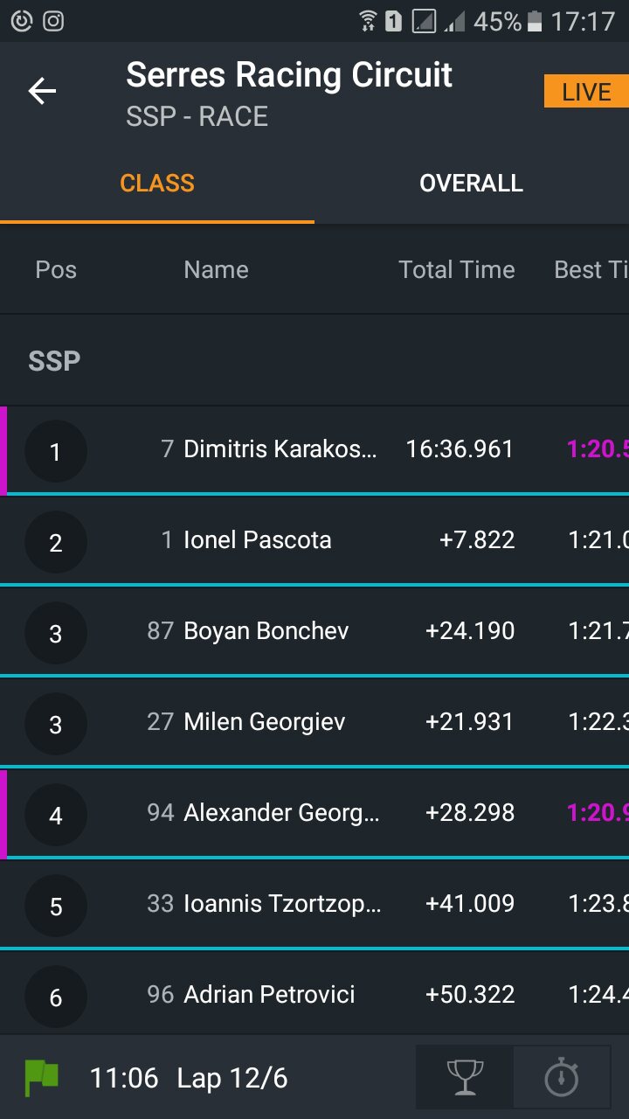The width and height of the screenshot is (629, 1119).
Task: Switch to the OVERALL tab
Action: [471, 184]
